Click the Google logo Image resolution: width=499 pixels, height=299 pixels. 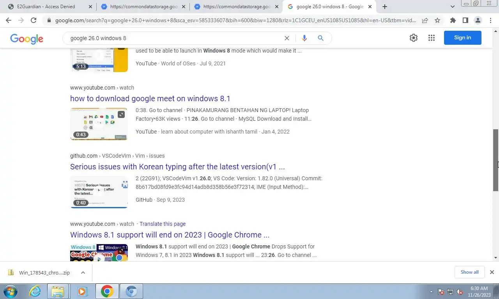click(x=27, y=39)
